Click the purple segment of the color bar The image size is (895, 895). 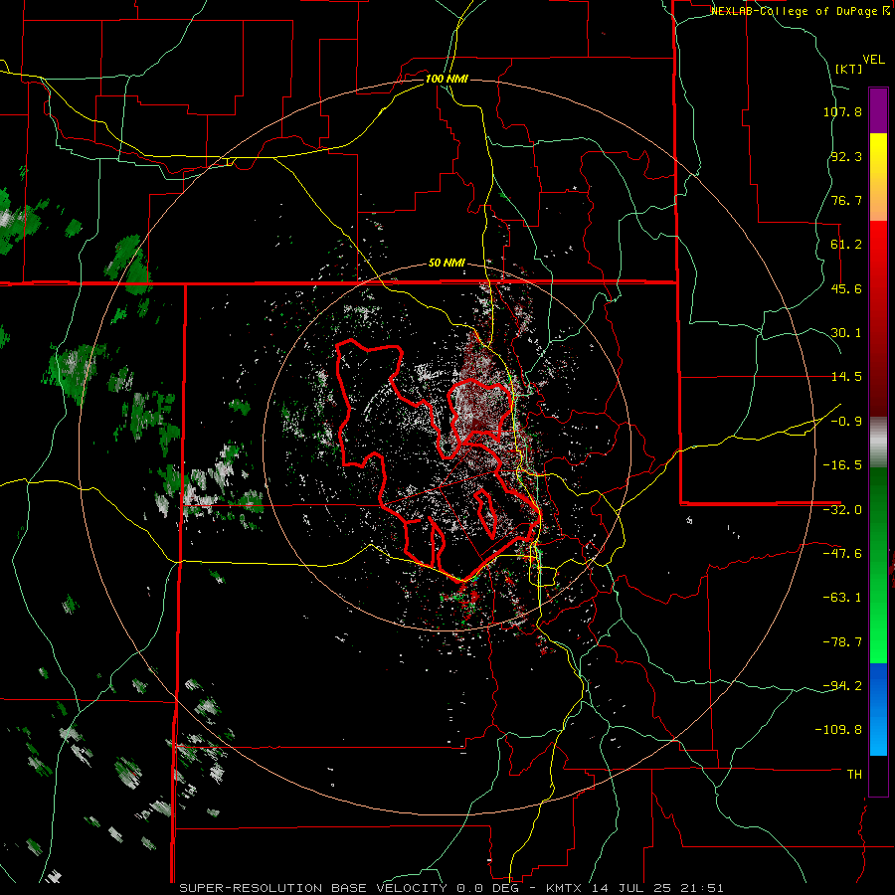(x=878, y=110)
